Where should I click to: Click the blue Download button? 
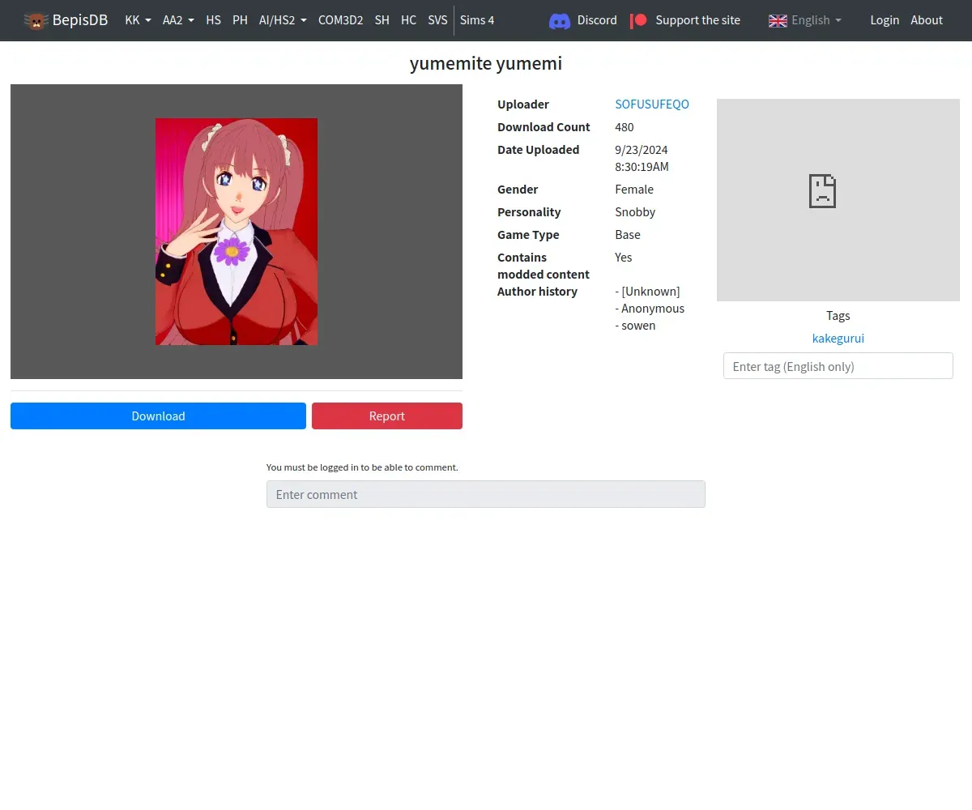pos(158,416)
